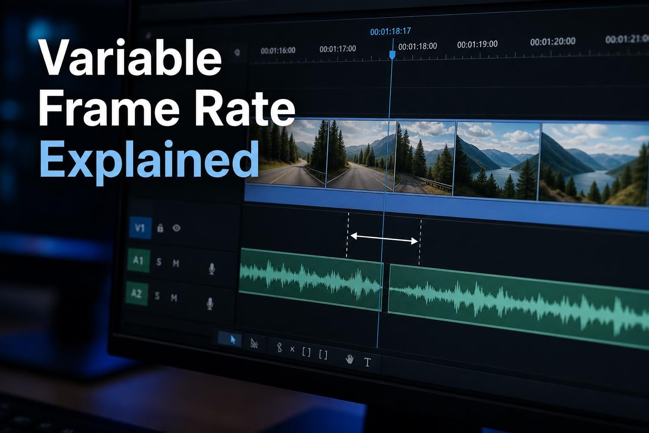The height and width of the screenshot is (433, 649).
Task: Click ruler mark 00:01:19:00
Action: pos(477,44)
